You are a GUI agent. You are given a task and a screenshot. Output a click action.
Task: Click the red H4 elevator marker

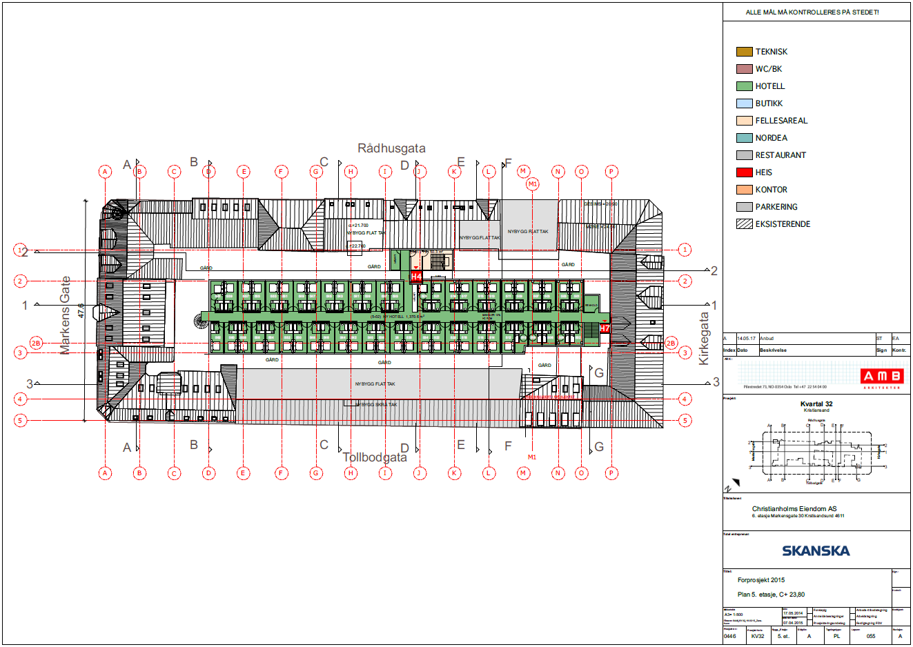coord(416,277)
